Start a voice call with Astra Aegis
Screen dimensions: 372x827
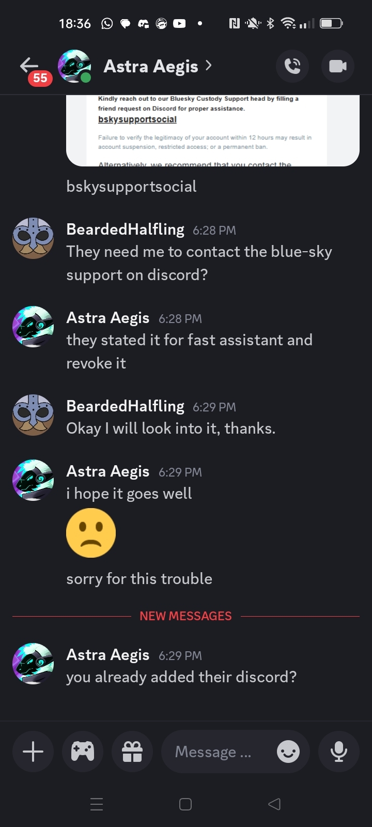click(292, 66)
